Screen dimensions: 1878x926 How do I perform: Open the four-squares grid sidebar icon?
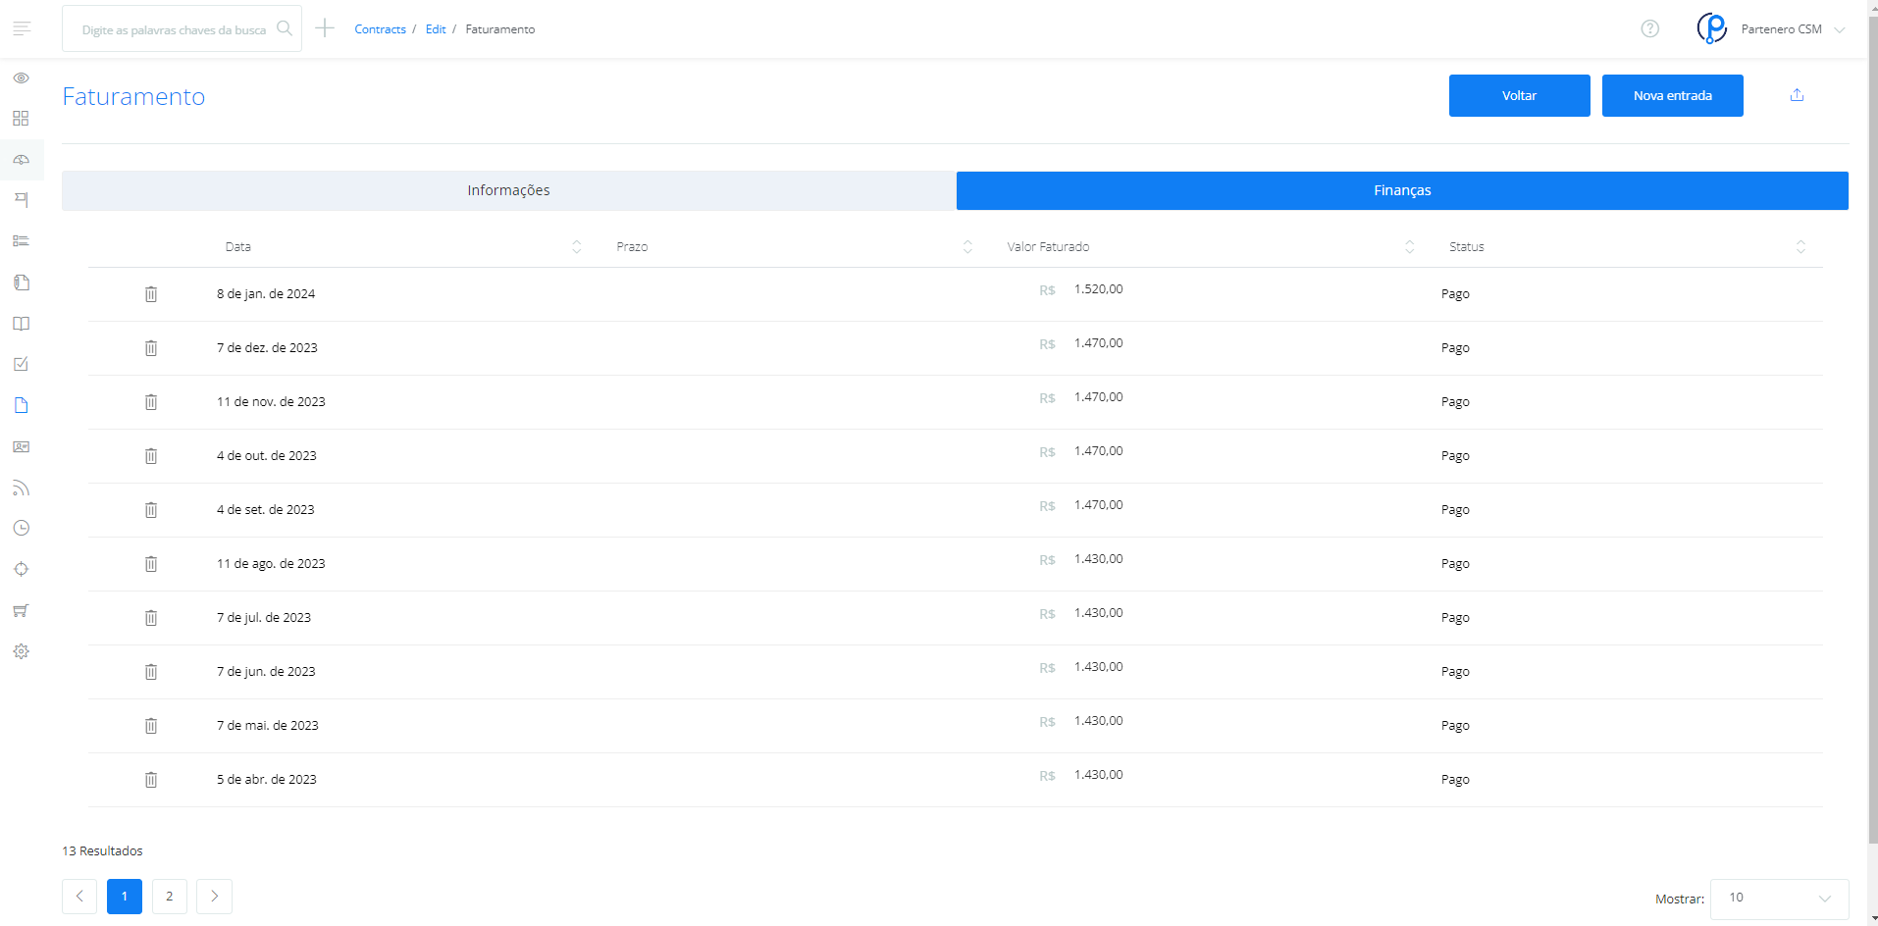pos(21,119)
